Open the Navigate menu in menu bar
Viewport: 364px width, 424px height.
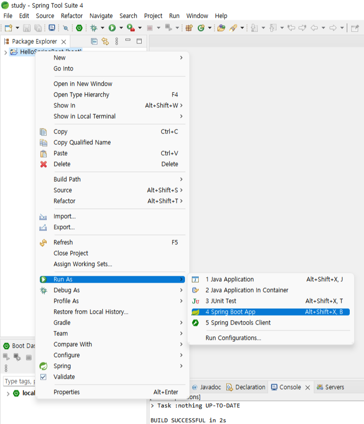coord(101,16)
